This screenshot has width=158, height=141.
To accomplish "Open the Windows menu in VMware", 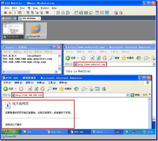I will (x=45, y=8).
